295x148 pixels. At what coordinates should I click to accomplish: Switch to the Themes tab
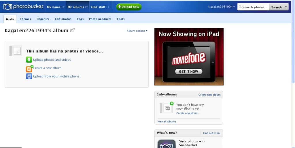25,19
